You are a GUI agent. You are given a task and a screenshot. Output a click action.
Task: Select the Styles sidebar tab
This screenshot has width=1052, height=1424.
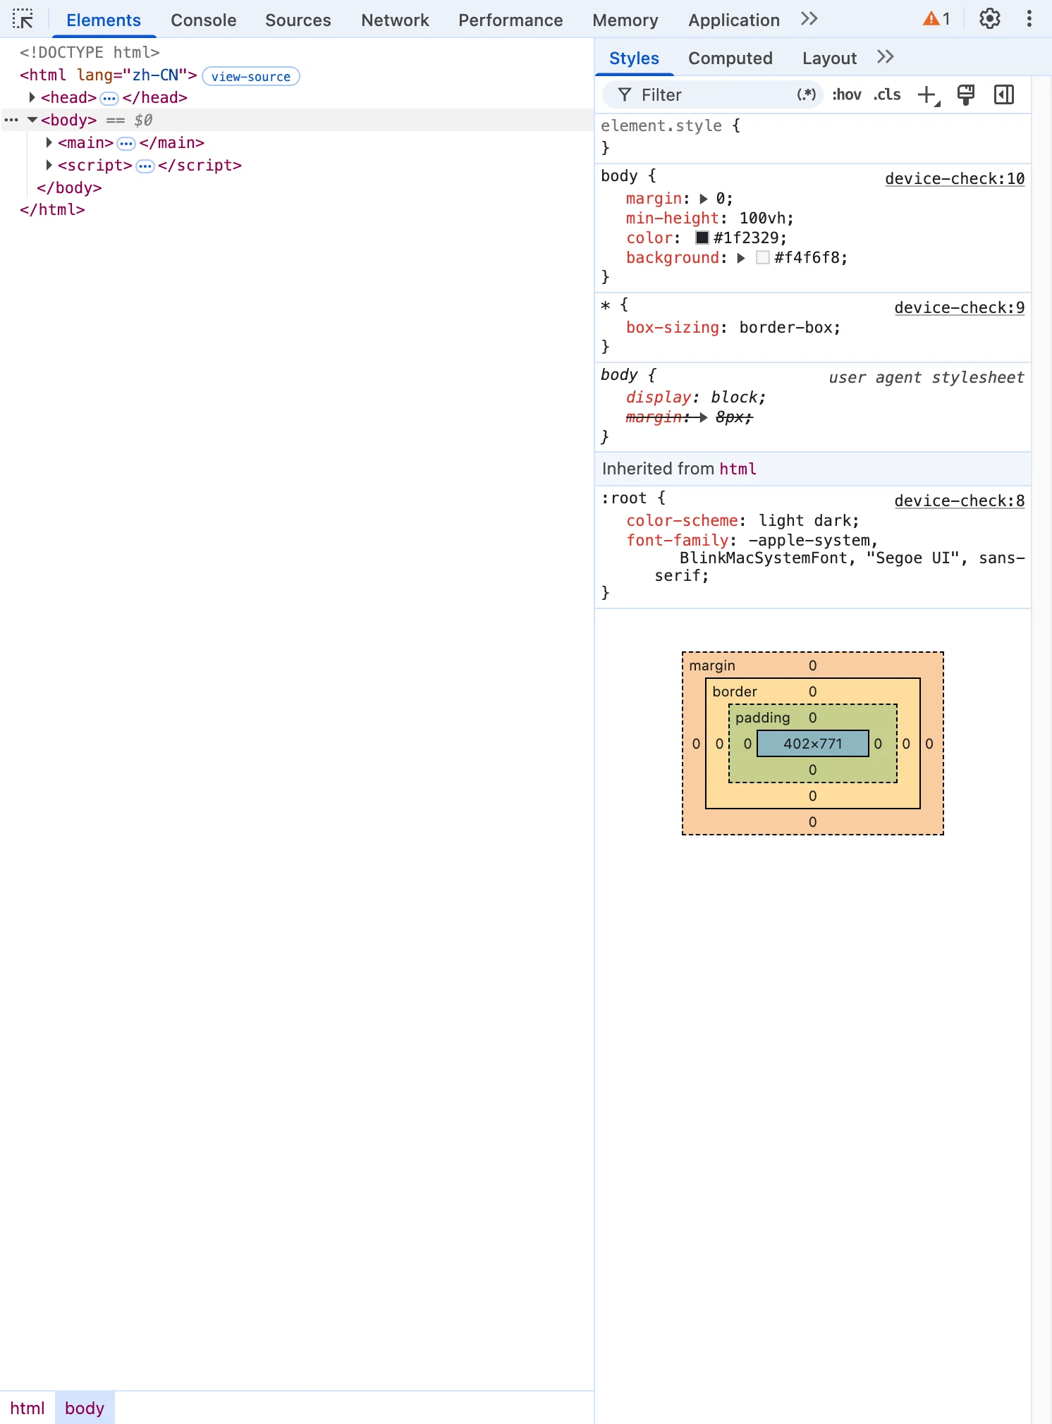click(x=634, y=59)
